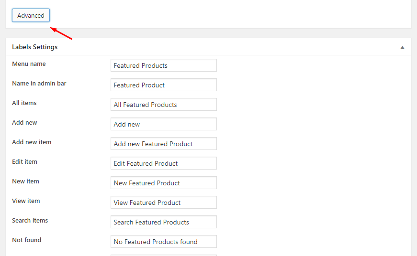Click the Not found text field

tap(163, 242)
